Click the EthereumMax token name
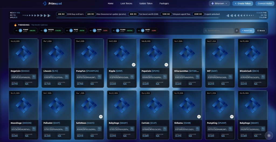The width and height of the screenshot is (276, 142). pos(181,71)
